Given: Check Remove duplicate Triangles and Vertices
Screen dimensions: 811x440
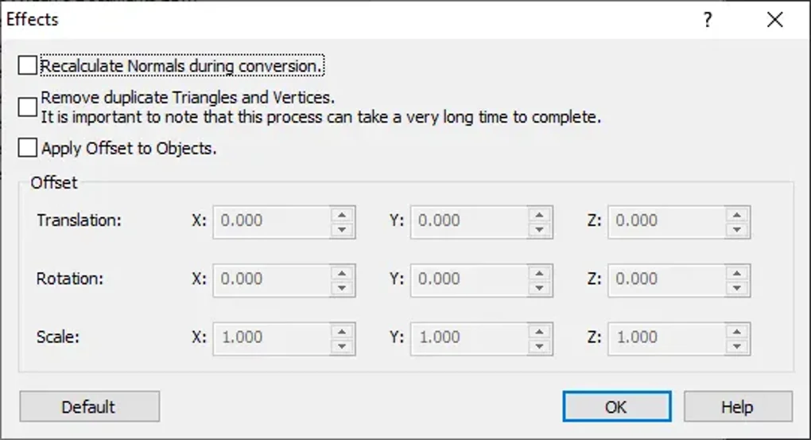Looking at the screenshot, I should (x=28, y=107).
